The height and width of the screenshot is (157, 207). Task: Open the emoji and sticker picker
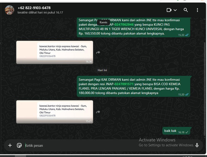click(x=19, y=145)
